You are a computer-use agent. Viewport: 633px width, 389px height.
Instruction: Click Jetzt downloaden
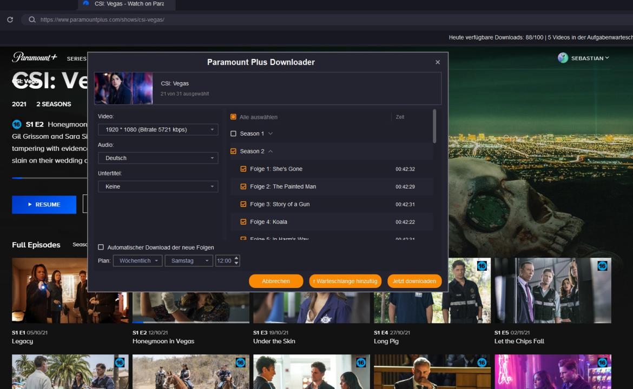[414, 281]
